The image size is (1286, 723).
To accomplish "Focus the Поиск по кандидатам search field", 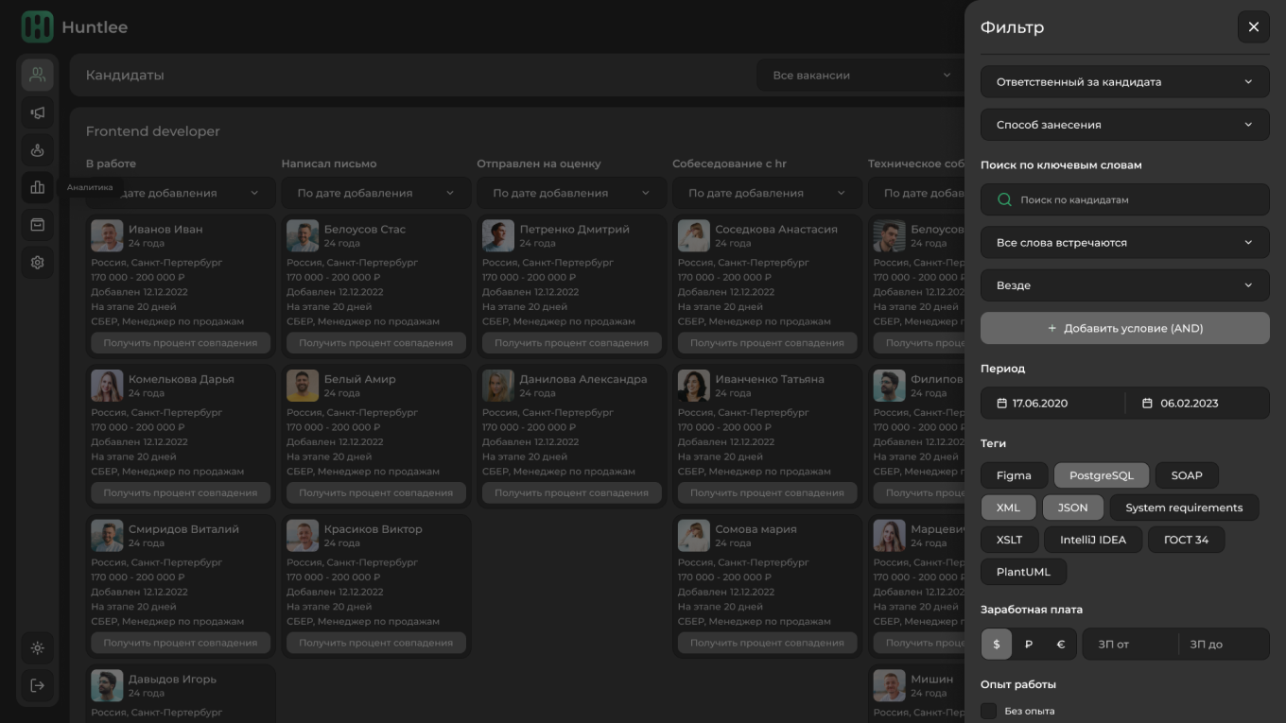I will point(1125,200).
